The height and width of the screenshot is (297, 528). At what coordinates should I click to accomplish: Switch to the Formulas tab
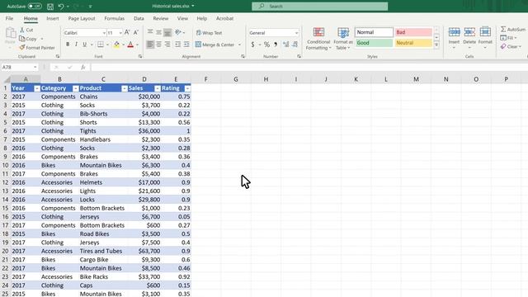[114, 18]
